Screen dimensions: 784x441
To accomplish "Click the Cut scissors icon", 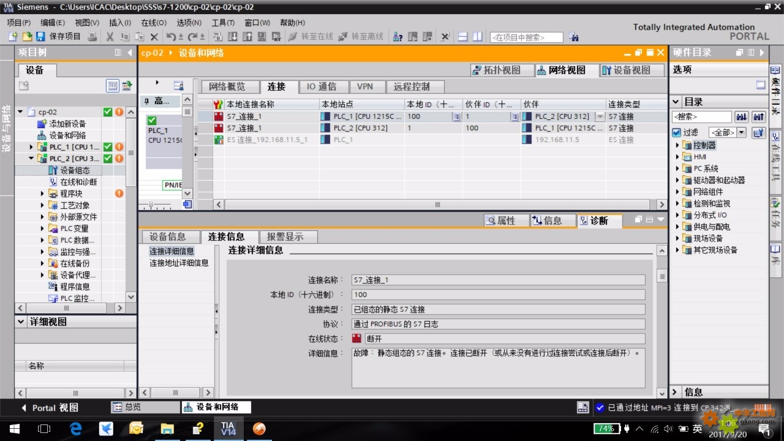I will click(x=110, y=37).
